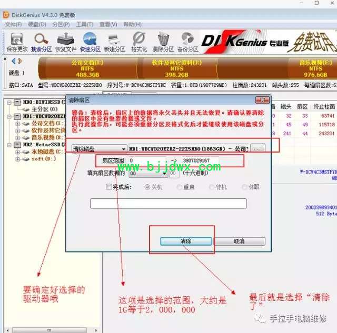
Task: Launch Quick Partition (快速分区) tool
Action: coord(90,42)
